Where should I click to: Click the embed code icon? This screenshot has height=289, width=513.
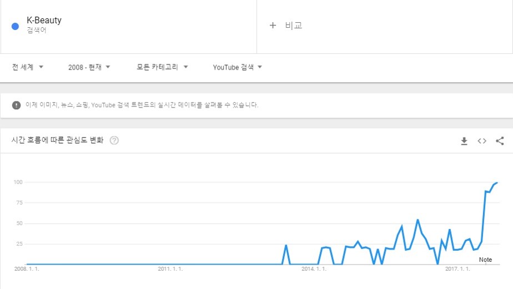pos(482,141)
